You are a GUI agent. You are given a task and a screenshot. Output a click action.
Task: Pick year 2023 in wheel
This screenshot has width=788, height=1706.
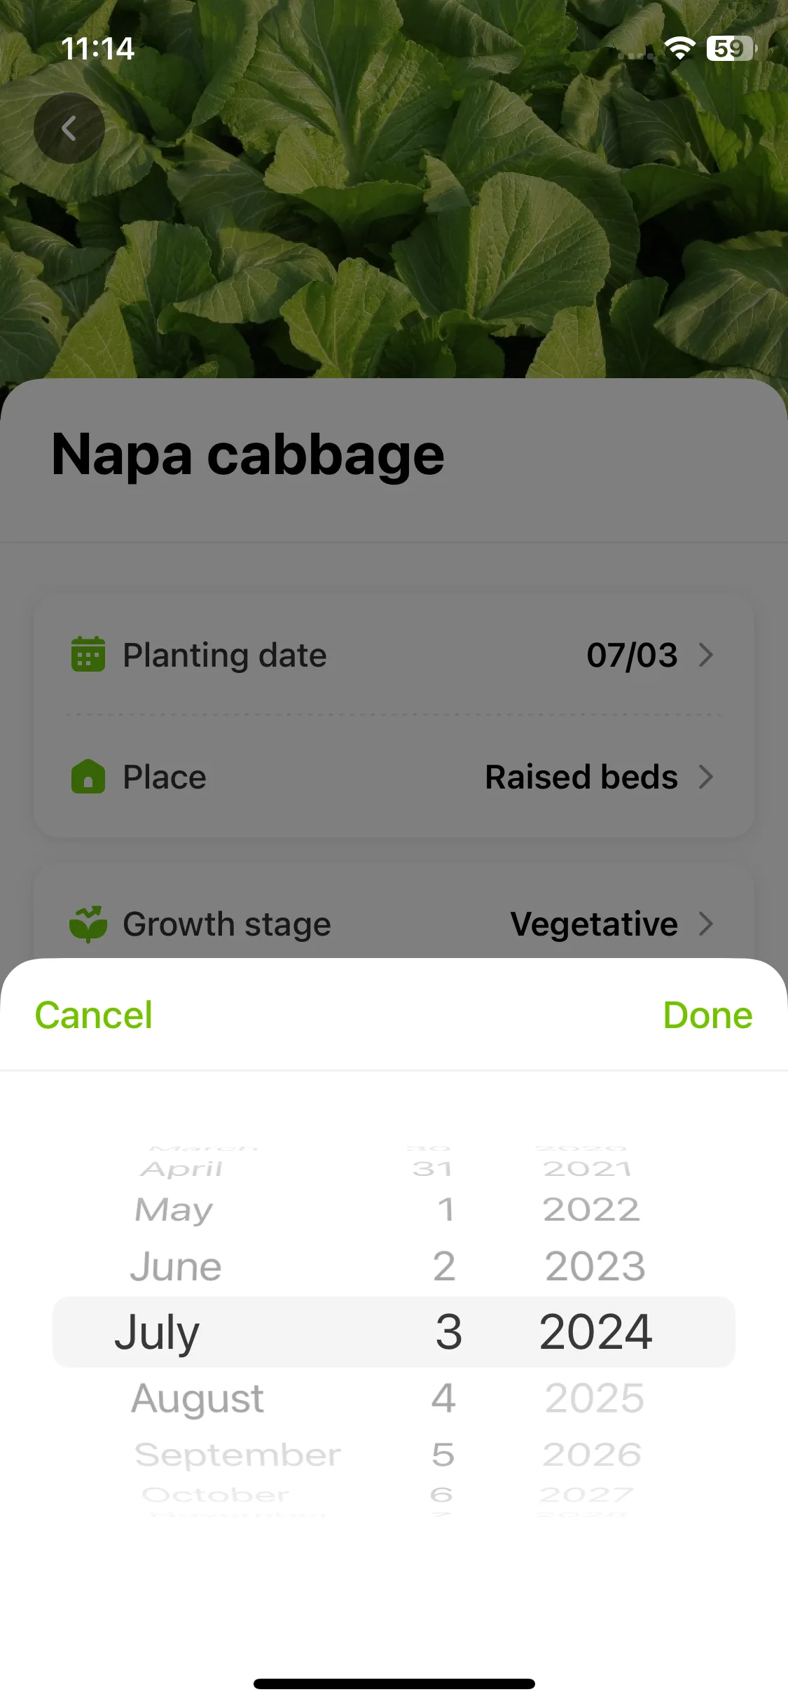click(x=595, y=1266)
